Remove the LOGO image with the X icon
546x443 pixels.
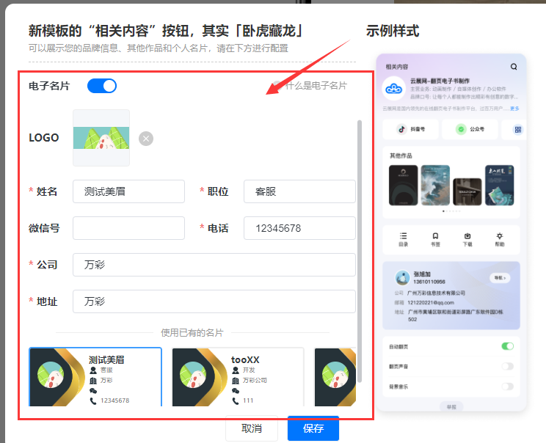146,139
